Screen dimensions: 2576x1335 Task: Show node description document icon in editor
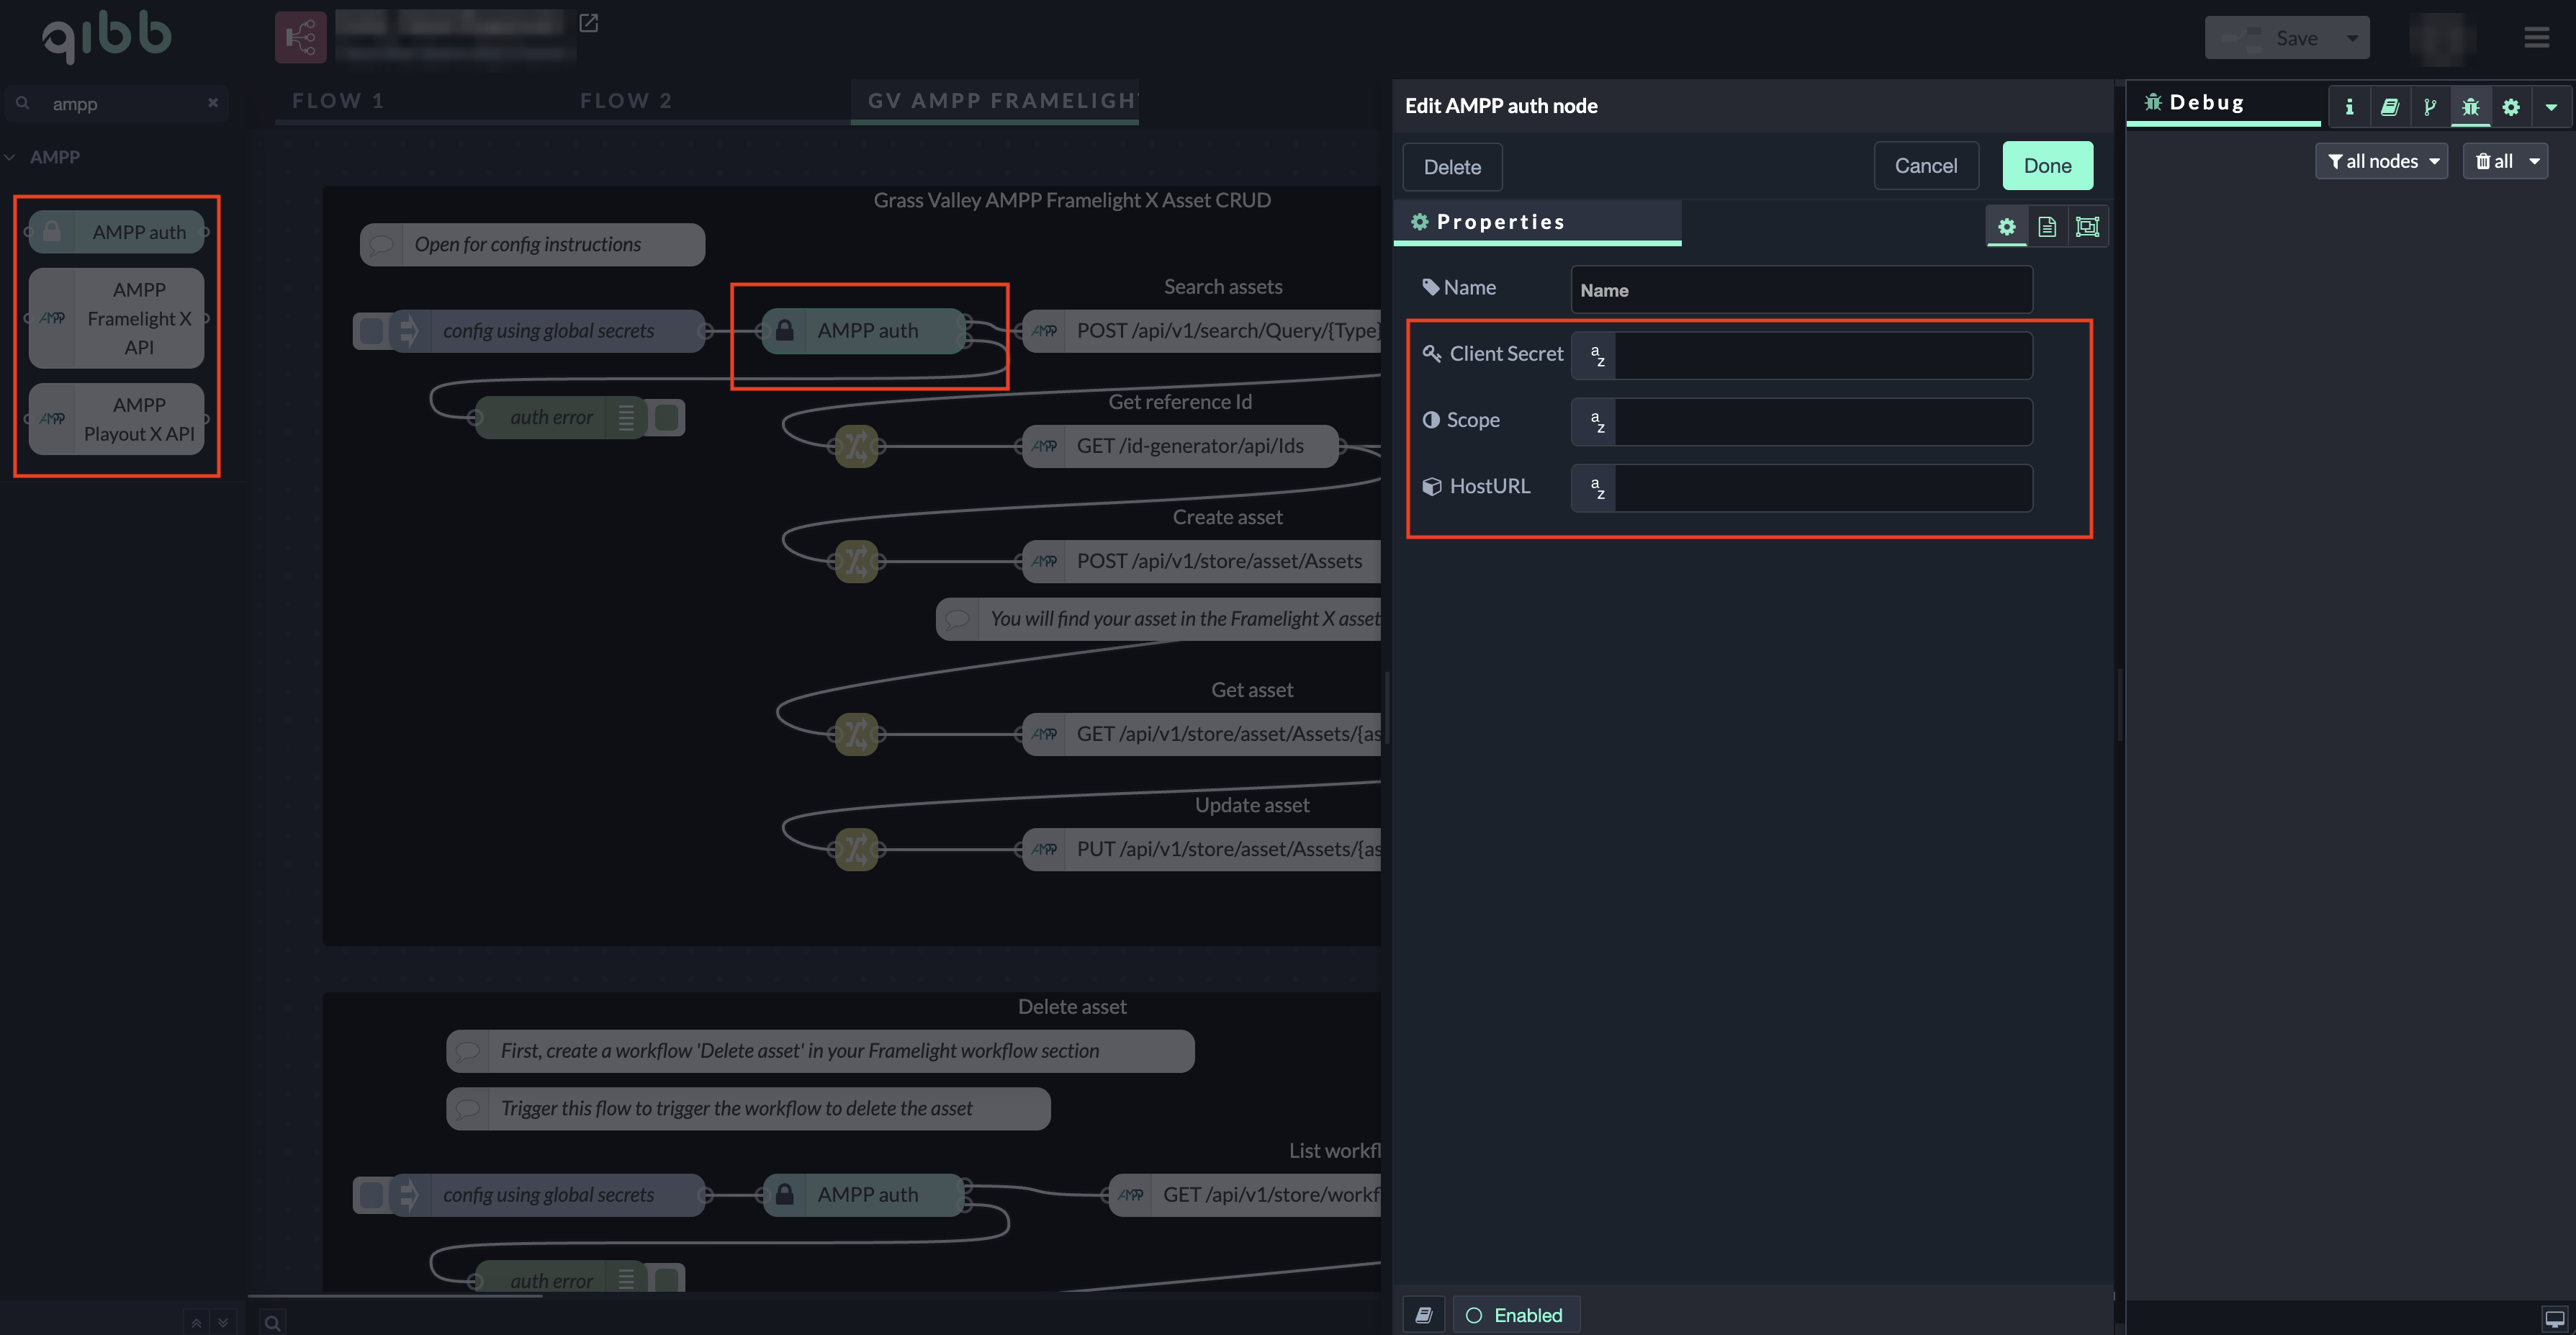tap(2046, 227)
